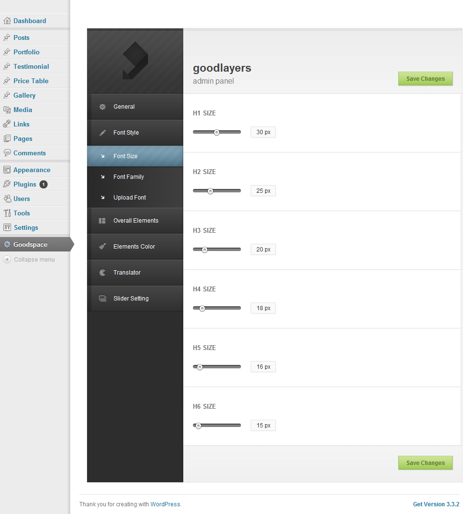Open the Dashboard menu
The image size is (469, 514).
[x=35, y=21]
